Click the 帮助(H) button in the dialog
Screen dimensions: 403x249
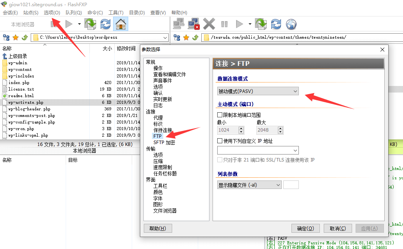click(x=158, y=228)
